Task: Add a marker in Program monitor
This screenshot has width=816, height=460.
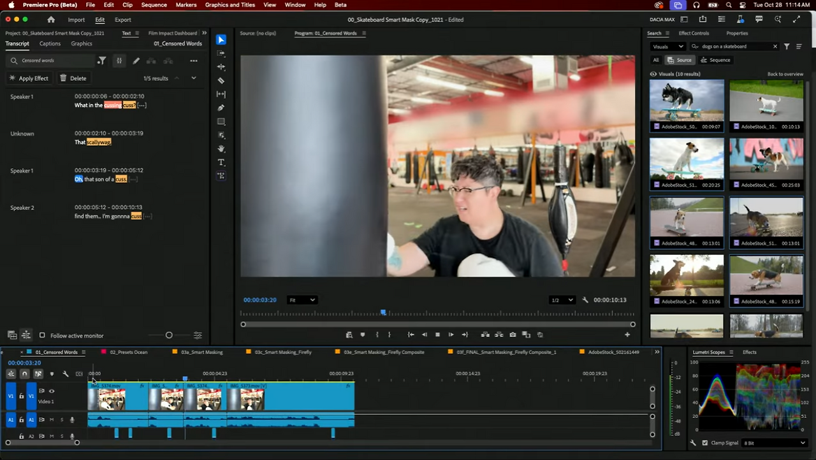Action: (363, 334)
